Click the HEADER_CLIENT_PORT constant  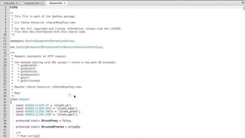(x=38, y=114)
